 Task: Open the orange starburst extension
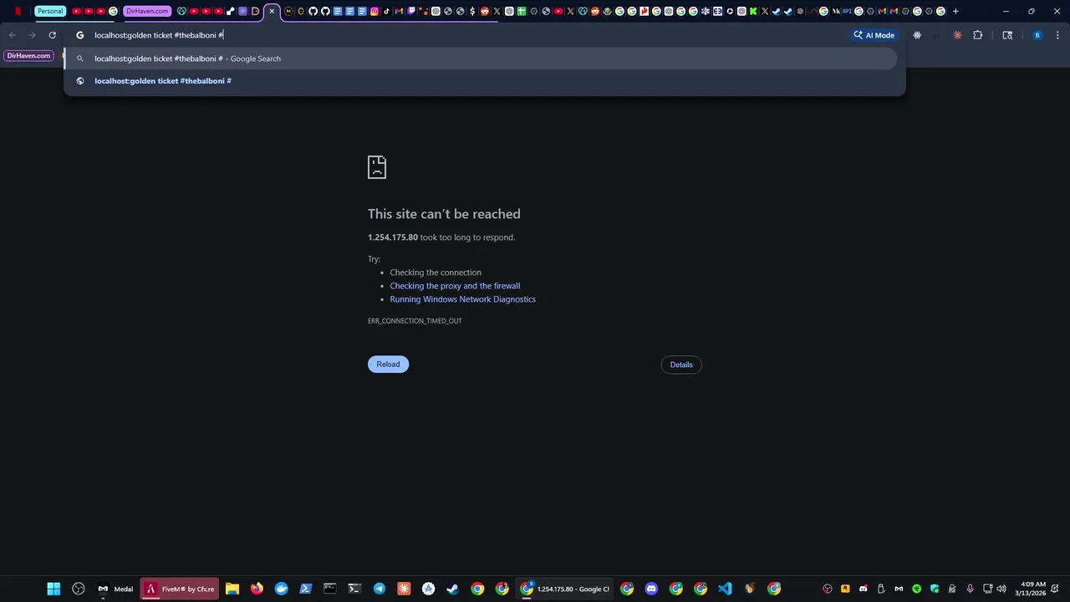click(957, 35)
